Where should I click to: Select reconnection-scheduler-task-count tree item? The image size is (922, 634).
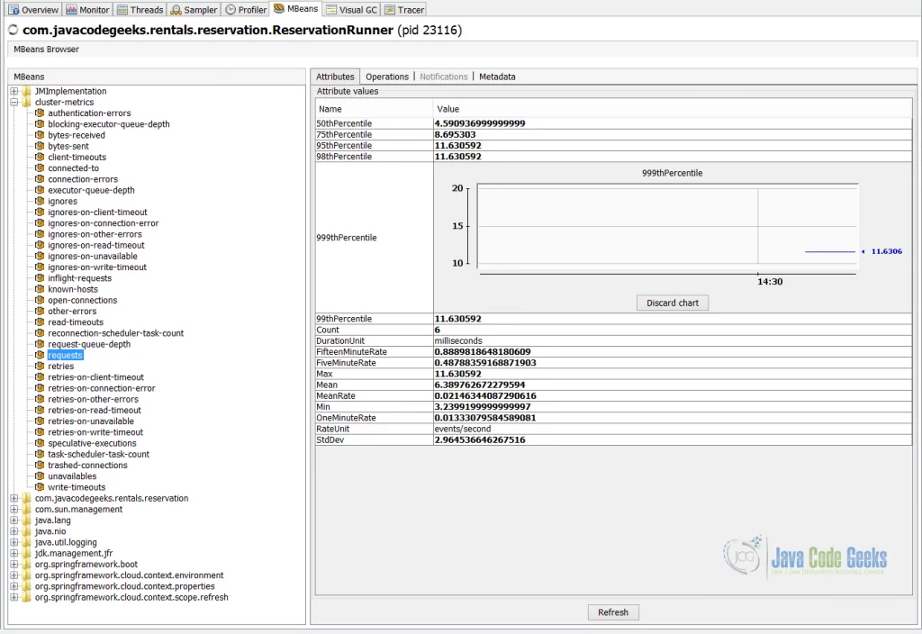(x=116, y=333)
